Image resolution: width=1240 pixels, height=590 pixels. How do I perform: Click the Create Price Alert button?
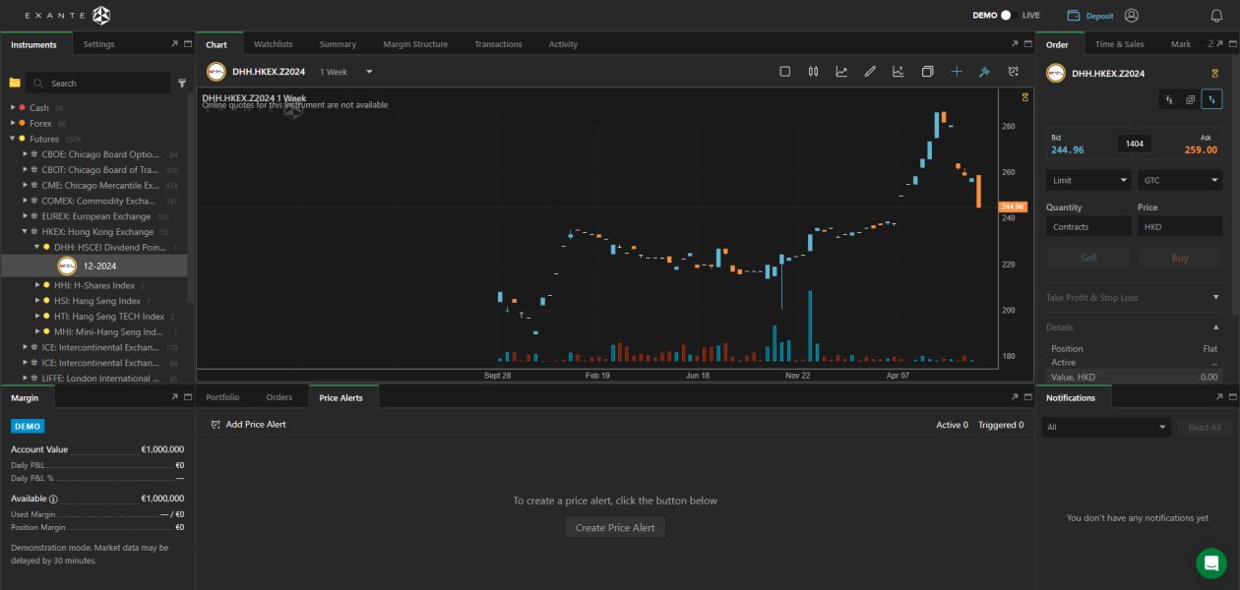point(615,528)
